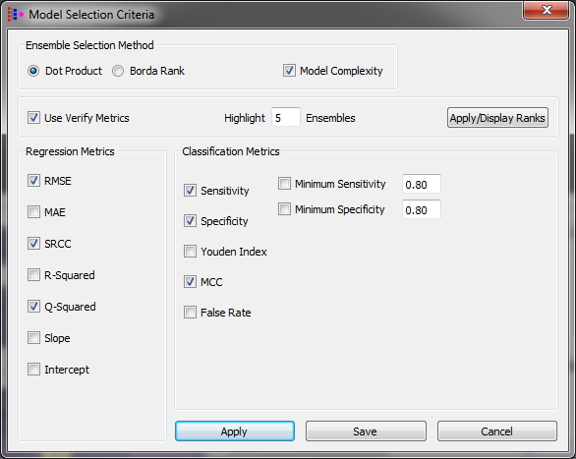Select the Dot Product radio button
This screenshot has height=459, width=576.
point(33,71)
